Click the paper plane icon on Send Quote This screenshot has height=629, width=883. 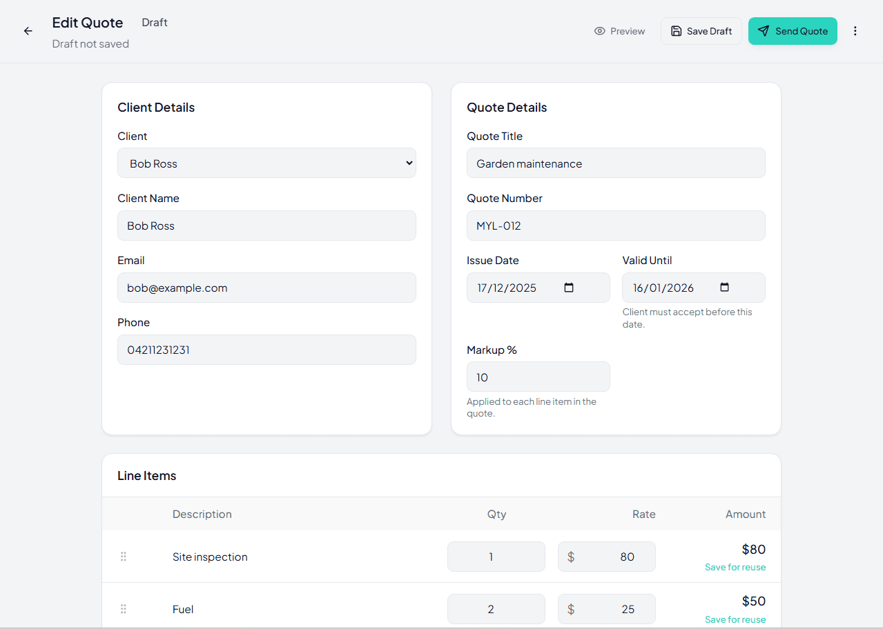click(x=764, y=31)
